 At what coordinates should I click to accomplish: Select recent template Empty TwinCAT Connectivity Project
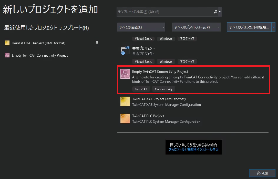[40, 55]
